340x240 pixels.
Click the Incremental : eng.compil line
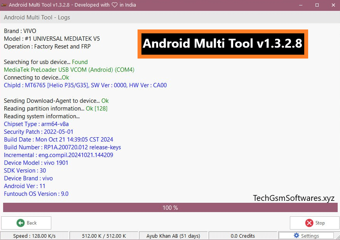59,155
